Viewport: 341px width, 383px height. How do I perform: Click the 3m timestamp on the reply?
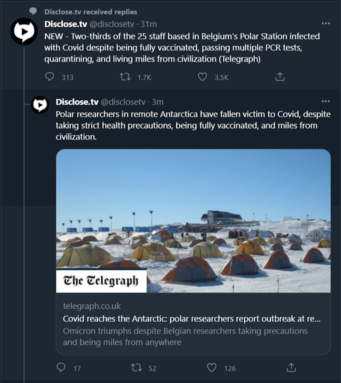click(158, 102)
